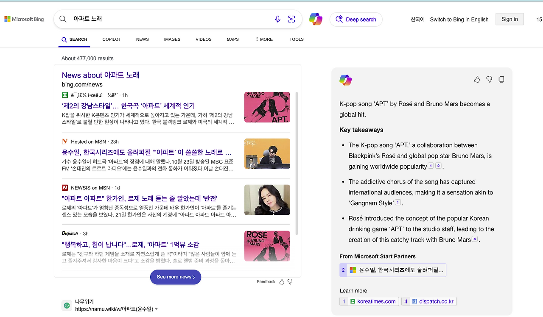This screenshot has width=543, height=317.
Task: Open dispatch.co.kr source link
Action: [429, 302]
